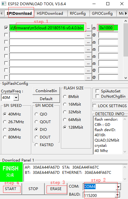Browse file for the fourth firmware row
The width and height of the screenshot is (128, 199).
coord(88,49)
